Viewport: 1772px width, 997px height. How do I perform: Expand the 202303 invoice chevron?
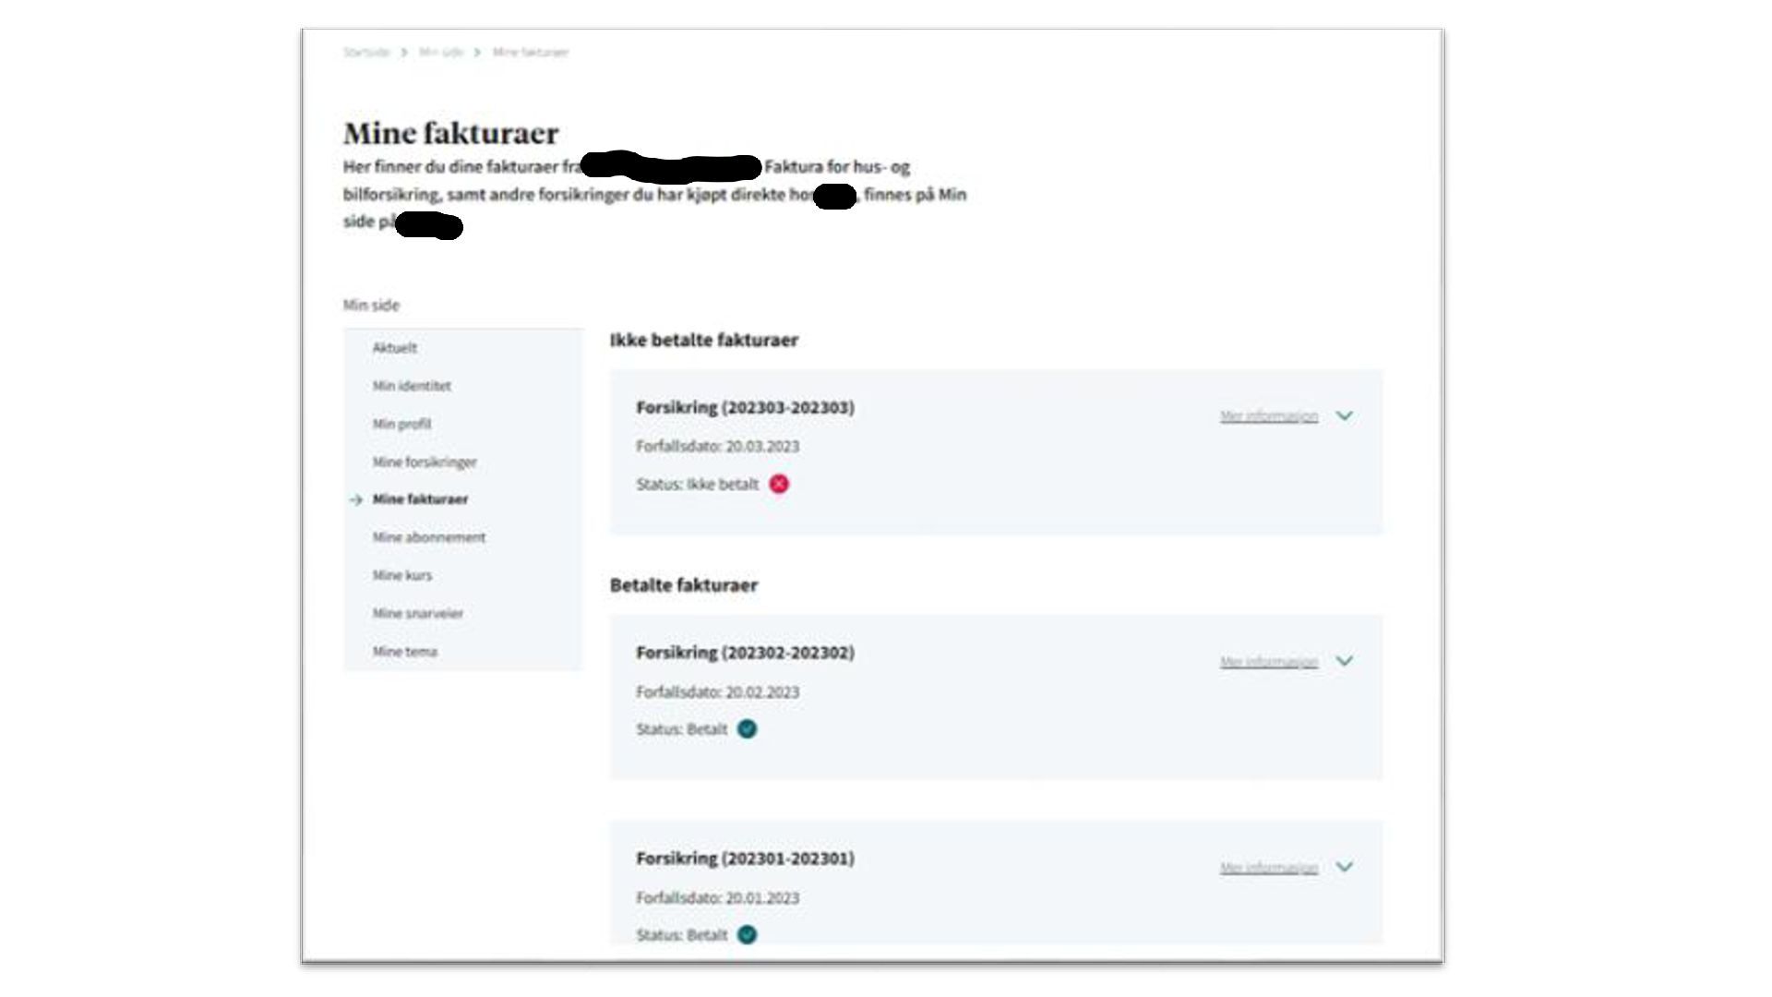1344,416
